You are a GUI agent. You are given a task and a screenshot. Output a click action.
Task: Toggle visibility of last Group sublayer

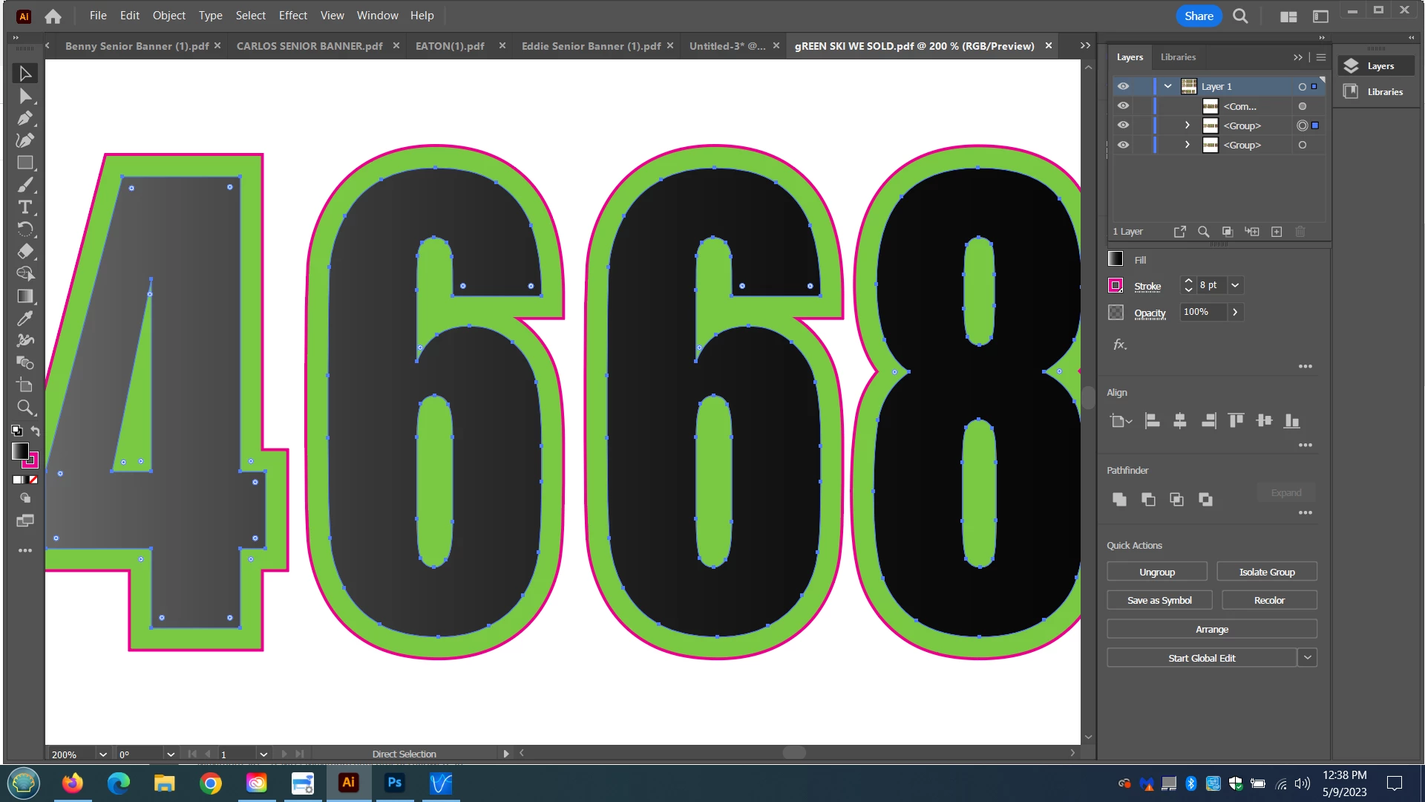click(x=1123, y=145)
